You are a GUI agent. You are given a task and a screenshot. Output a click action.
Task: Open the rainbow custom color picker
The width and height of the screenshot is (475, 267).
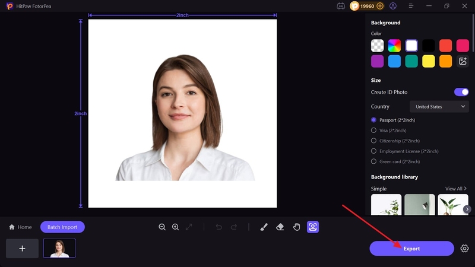coord(394,46)
